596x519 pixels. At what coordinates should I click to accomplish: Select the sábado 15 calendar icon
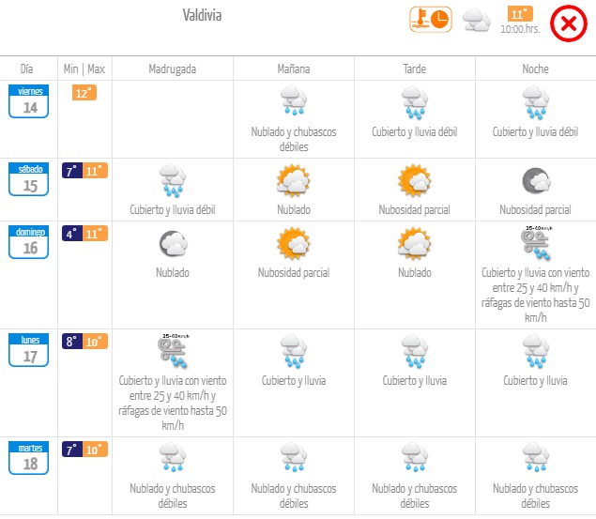[x=28, y=179]
